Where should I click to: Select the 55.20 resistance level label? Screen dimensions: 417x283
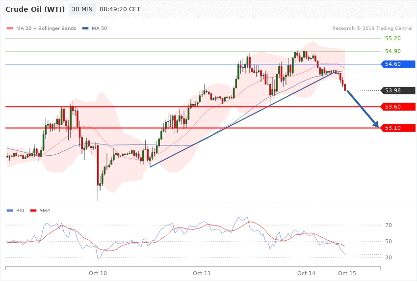[392, 38]
